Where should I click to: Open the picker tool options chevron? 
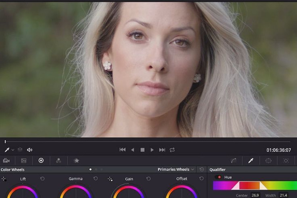pyautogui.click(x=13, y=150)
